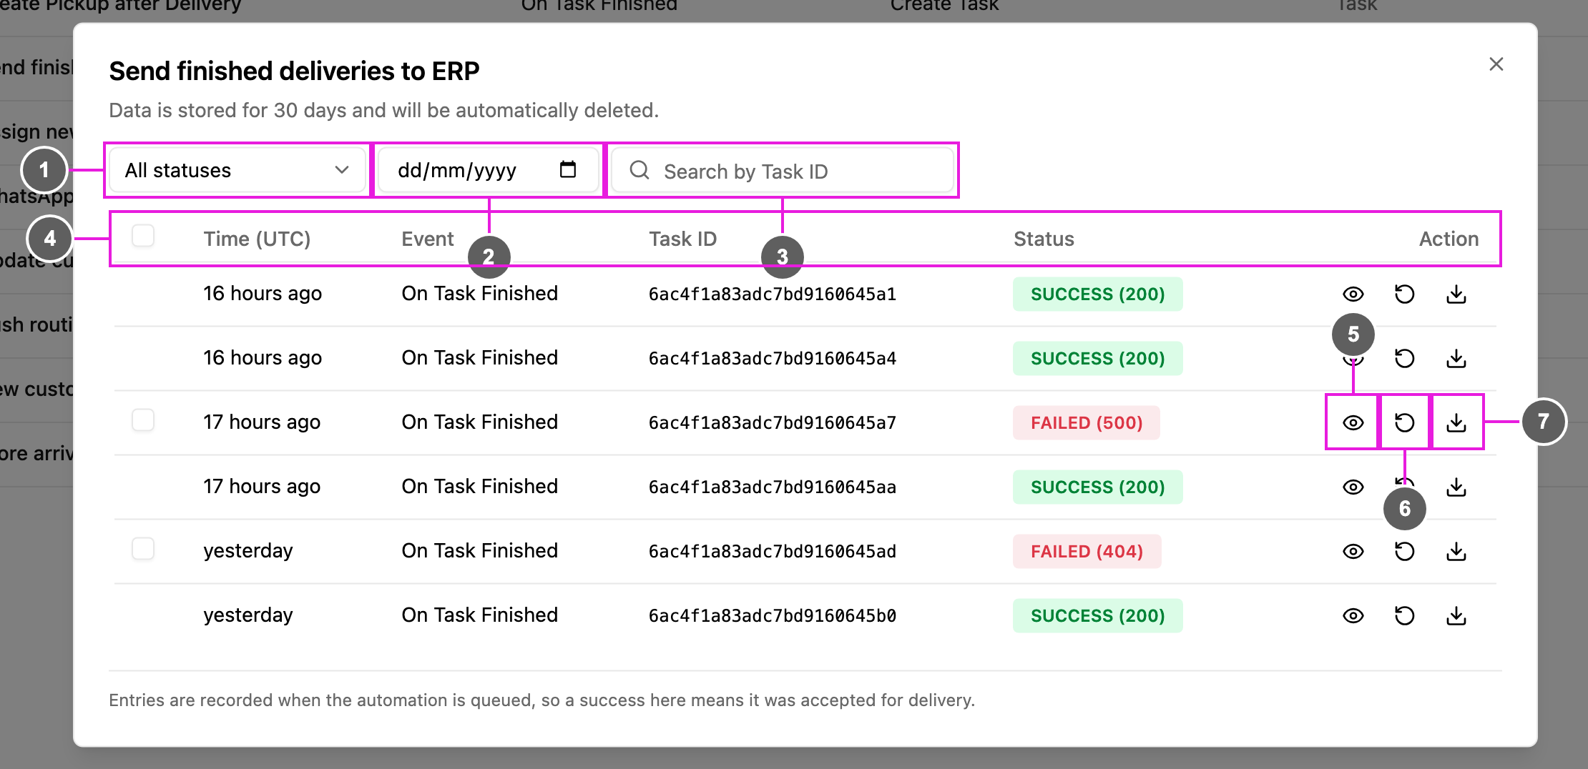Select the checkbox for the FAILED (500) row
1588x769 pixels.
pos(143,420)
